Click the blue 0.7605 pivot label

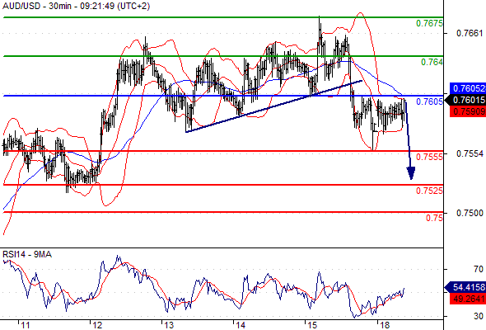(429, 101)
